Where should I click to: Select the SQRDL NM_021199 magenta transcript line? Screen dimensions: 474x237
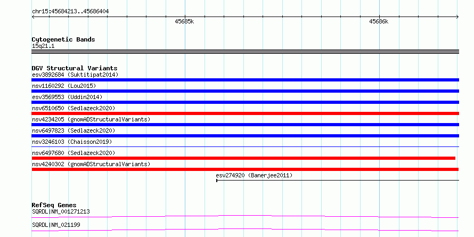tap(245, 230)
